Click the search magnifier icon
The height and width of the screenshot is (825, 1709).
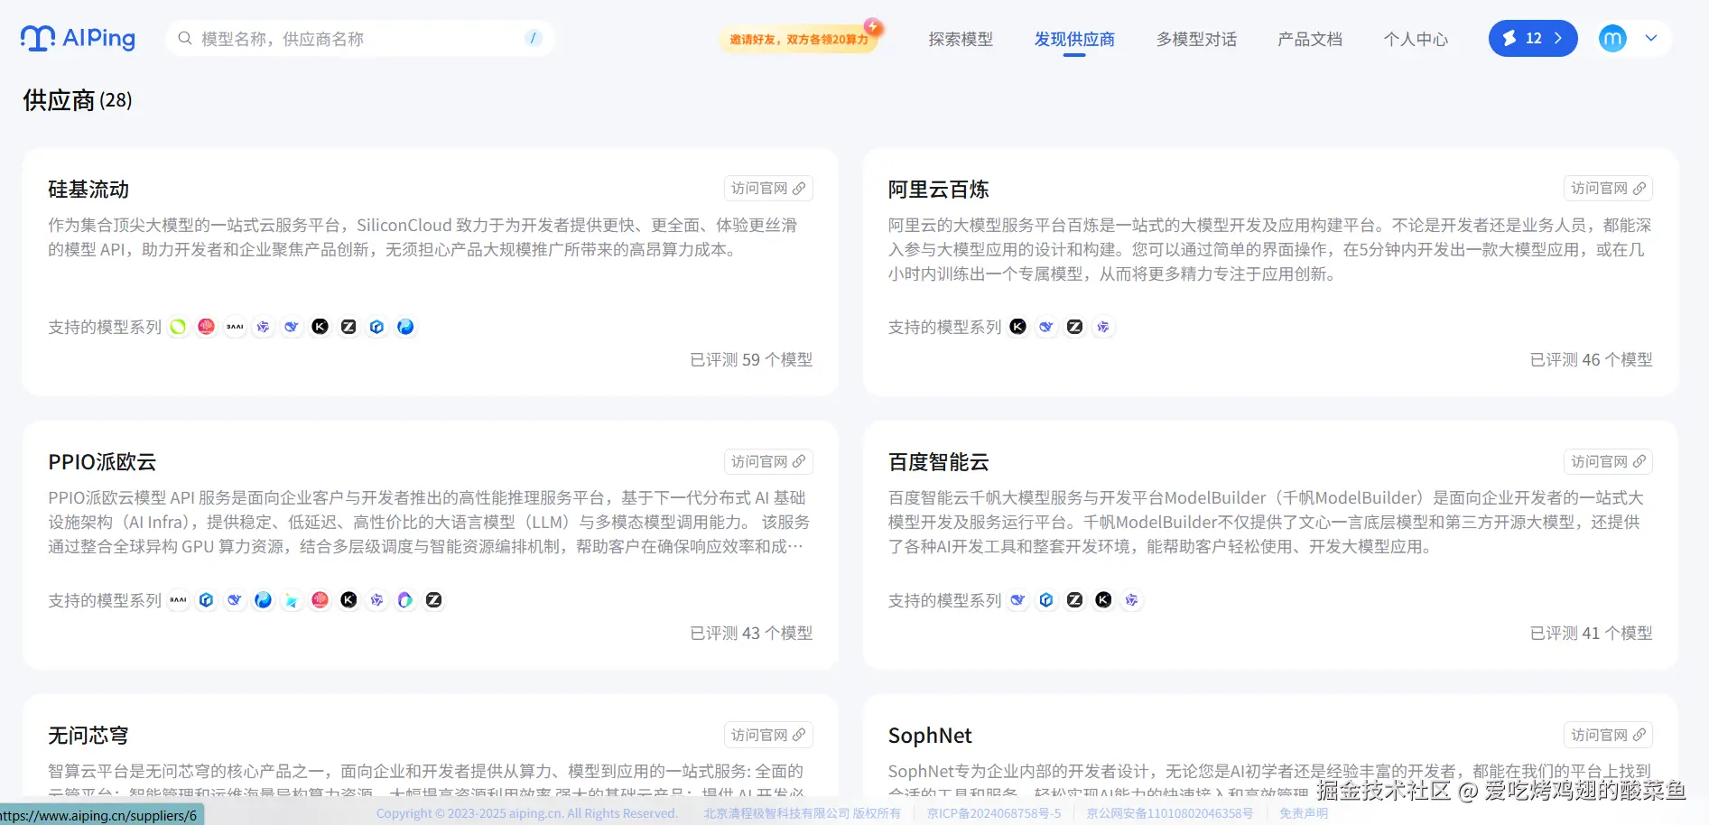[185, 38]
